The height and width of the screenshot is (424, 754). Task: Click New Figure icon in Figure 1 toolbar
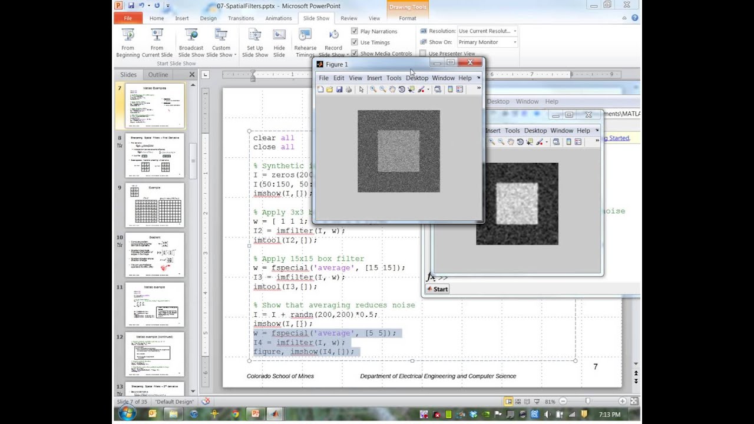click(x=320, y=90)
